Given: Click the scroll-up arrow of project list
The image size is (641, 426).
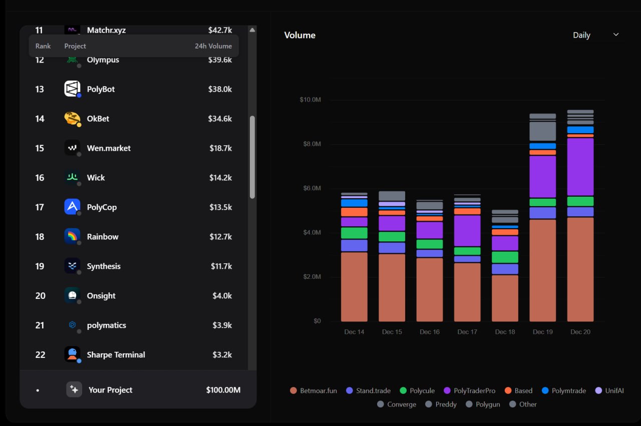Looking at the screenshot, I should click(252, 30).
